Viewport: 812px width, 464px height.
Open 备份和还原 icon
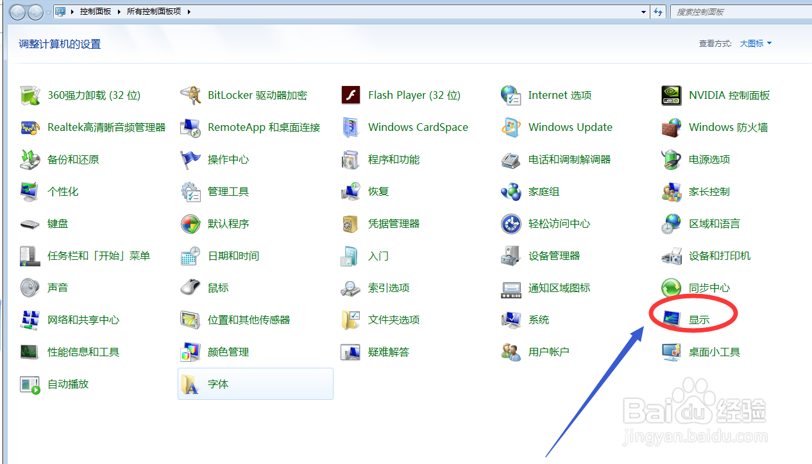coord(30,160)
